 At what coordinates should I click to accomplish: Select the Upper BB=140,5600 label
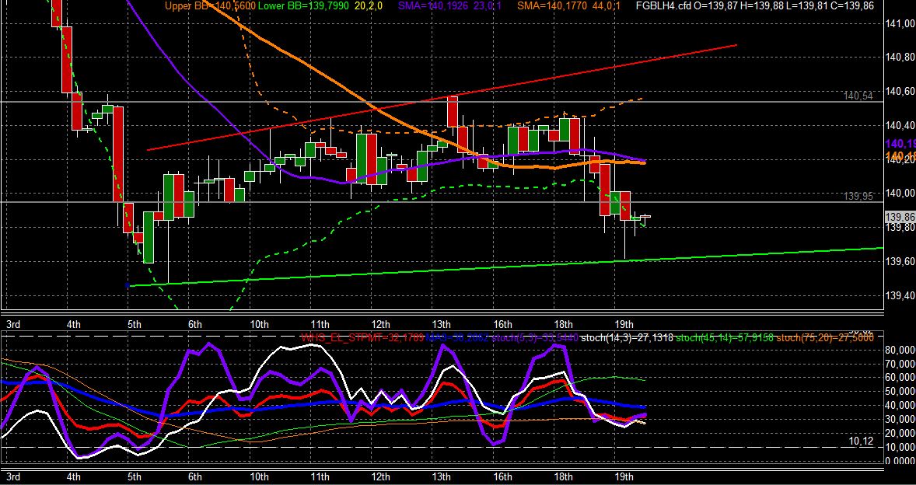(x=210, y=6)
